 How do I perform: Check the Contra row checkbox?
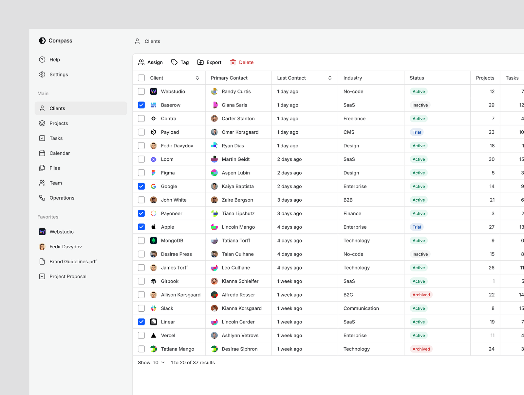[x=141, y=119]
